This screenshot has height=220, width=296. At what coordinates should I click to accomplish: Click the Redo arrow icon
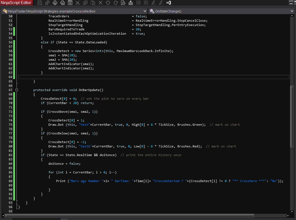pyautogui.click(x=116, y=3)
